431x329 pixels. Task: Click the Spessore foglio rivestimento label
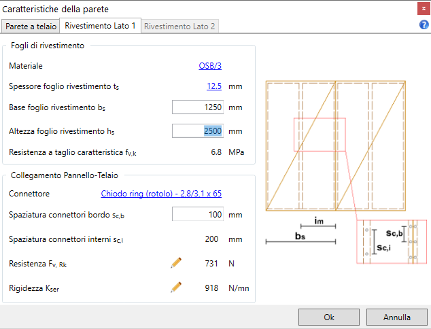tap(64, 86)
